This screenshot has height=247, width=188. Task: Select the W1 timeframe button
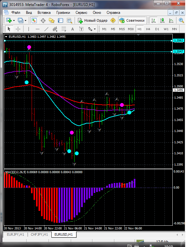166,29
